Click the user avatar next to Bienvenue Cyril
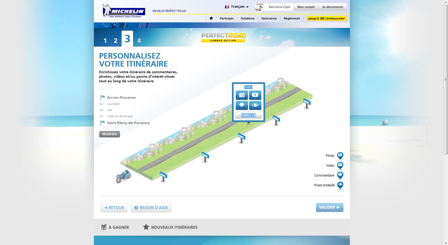Image resolution: width=448 pixels, height=245 pixels. pos(259,7)
